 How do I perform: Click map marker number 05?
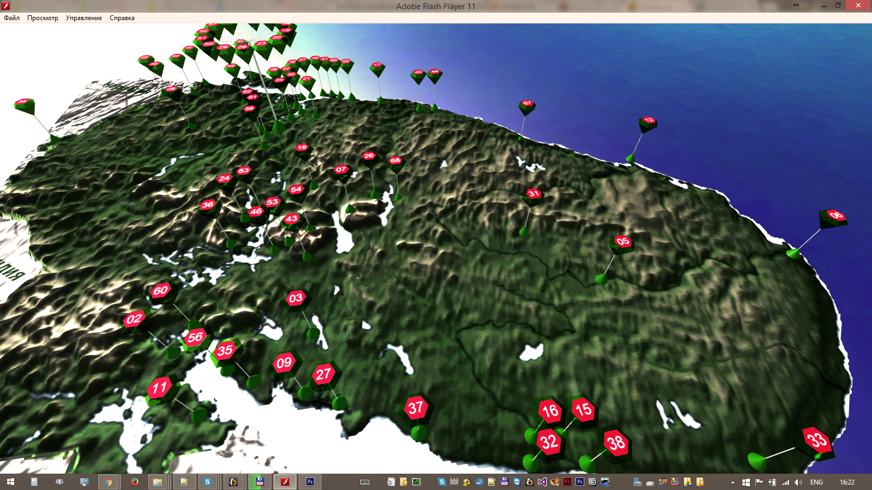623,241
